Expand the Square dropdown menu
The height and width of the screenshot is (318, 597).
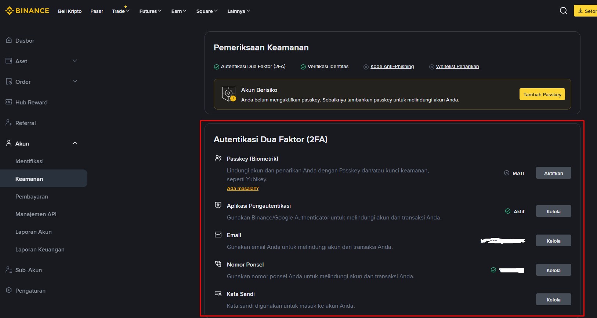point(207,11)
